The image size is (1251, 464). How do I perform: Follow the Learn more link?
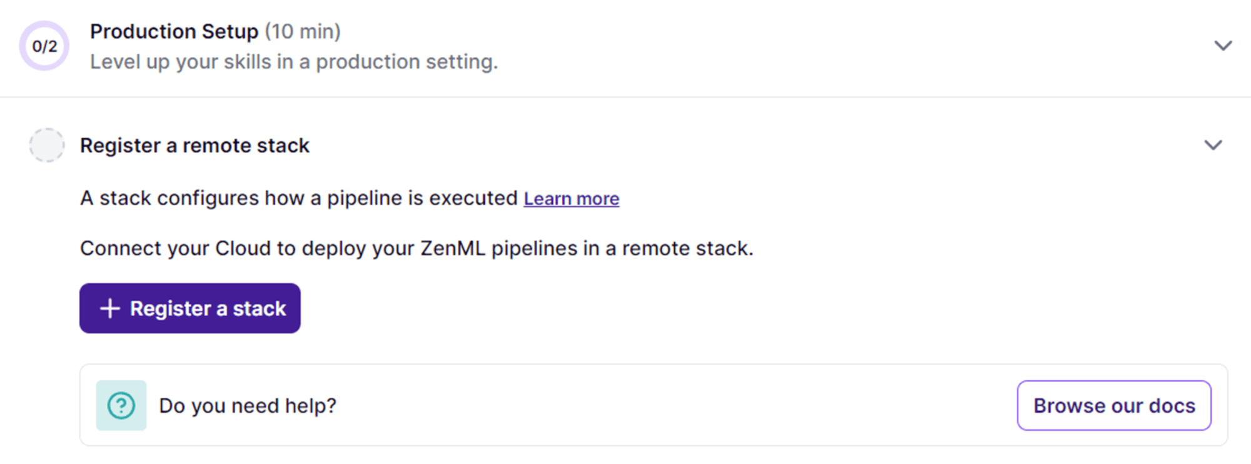[571, 198]
